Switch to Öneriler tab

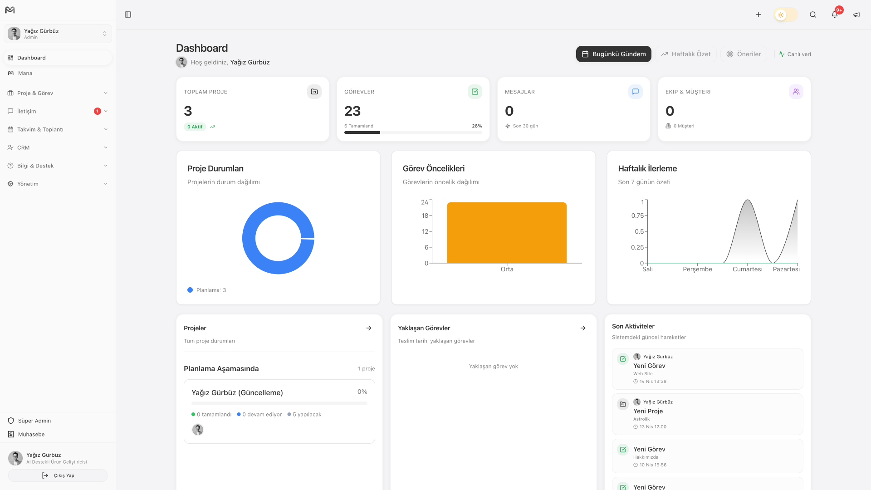point(743,54)
